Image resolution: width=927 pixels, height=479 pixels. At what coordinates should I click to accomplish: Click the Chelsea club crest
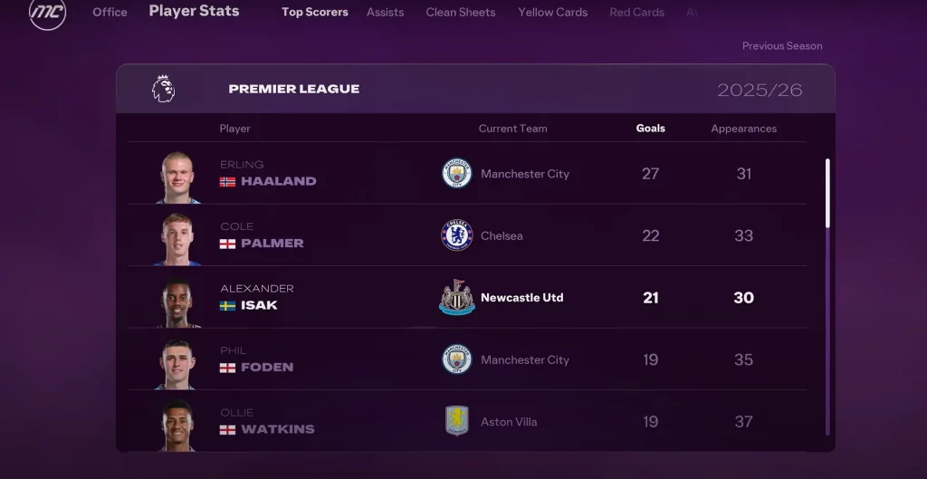coord(457,235)
